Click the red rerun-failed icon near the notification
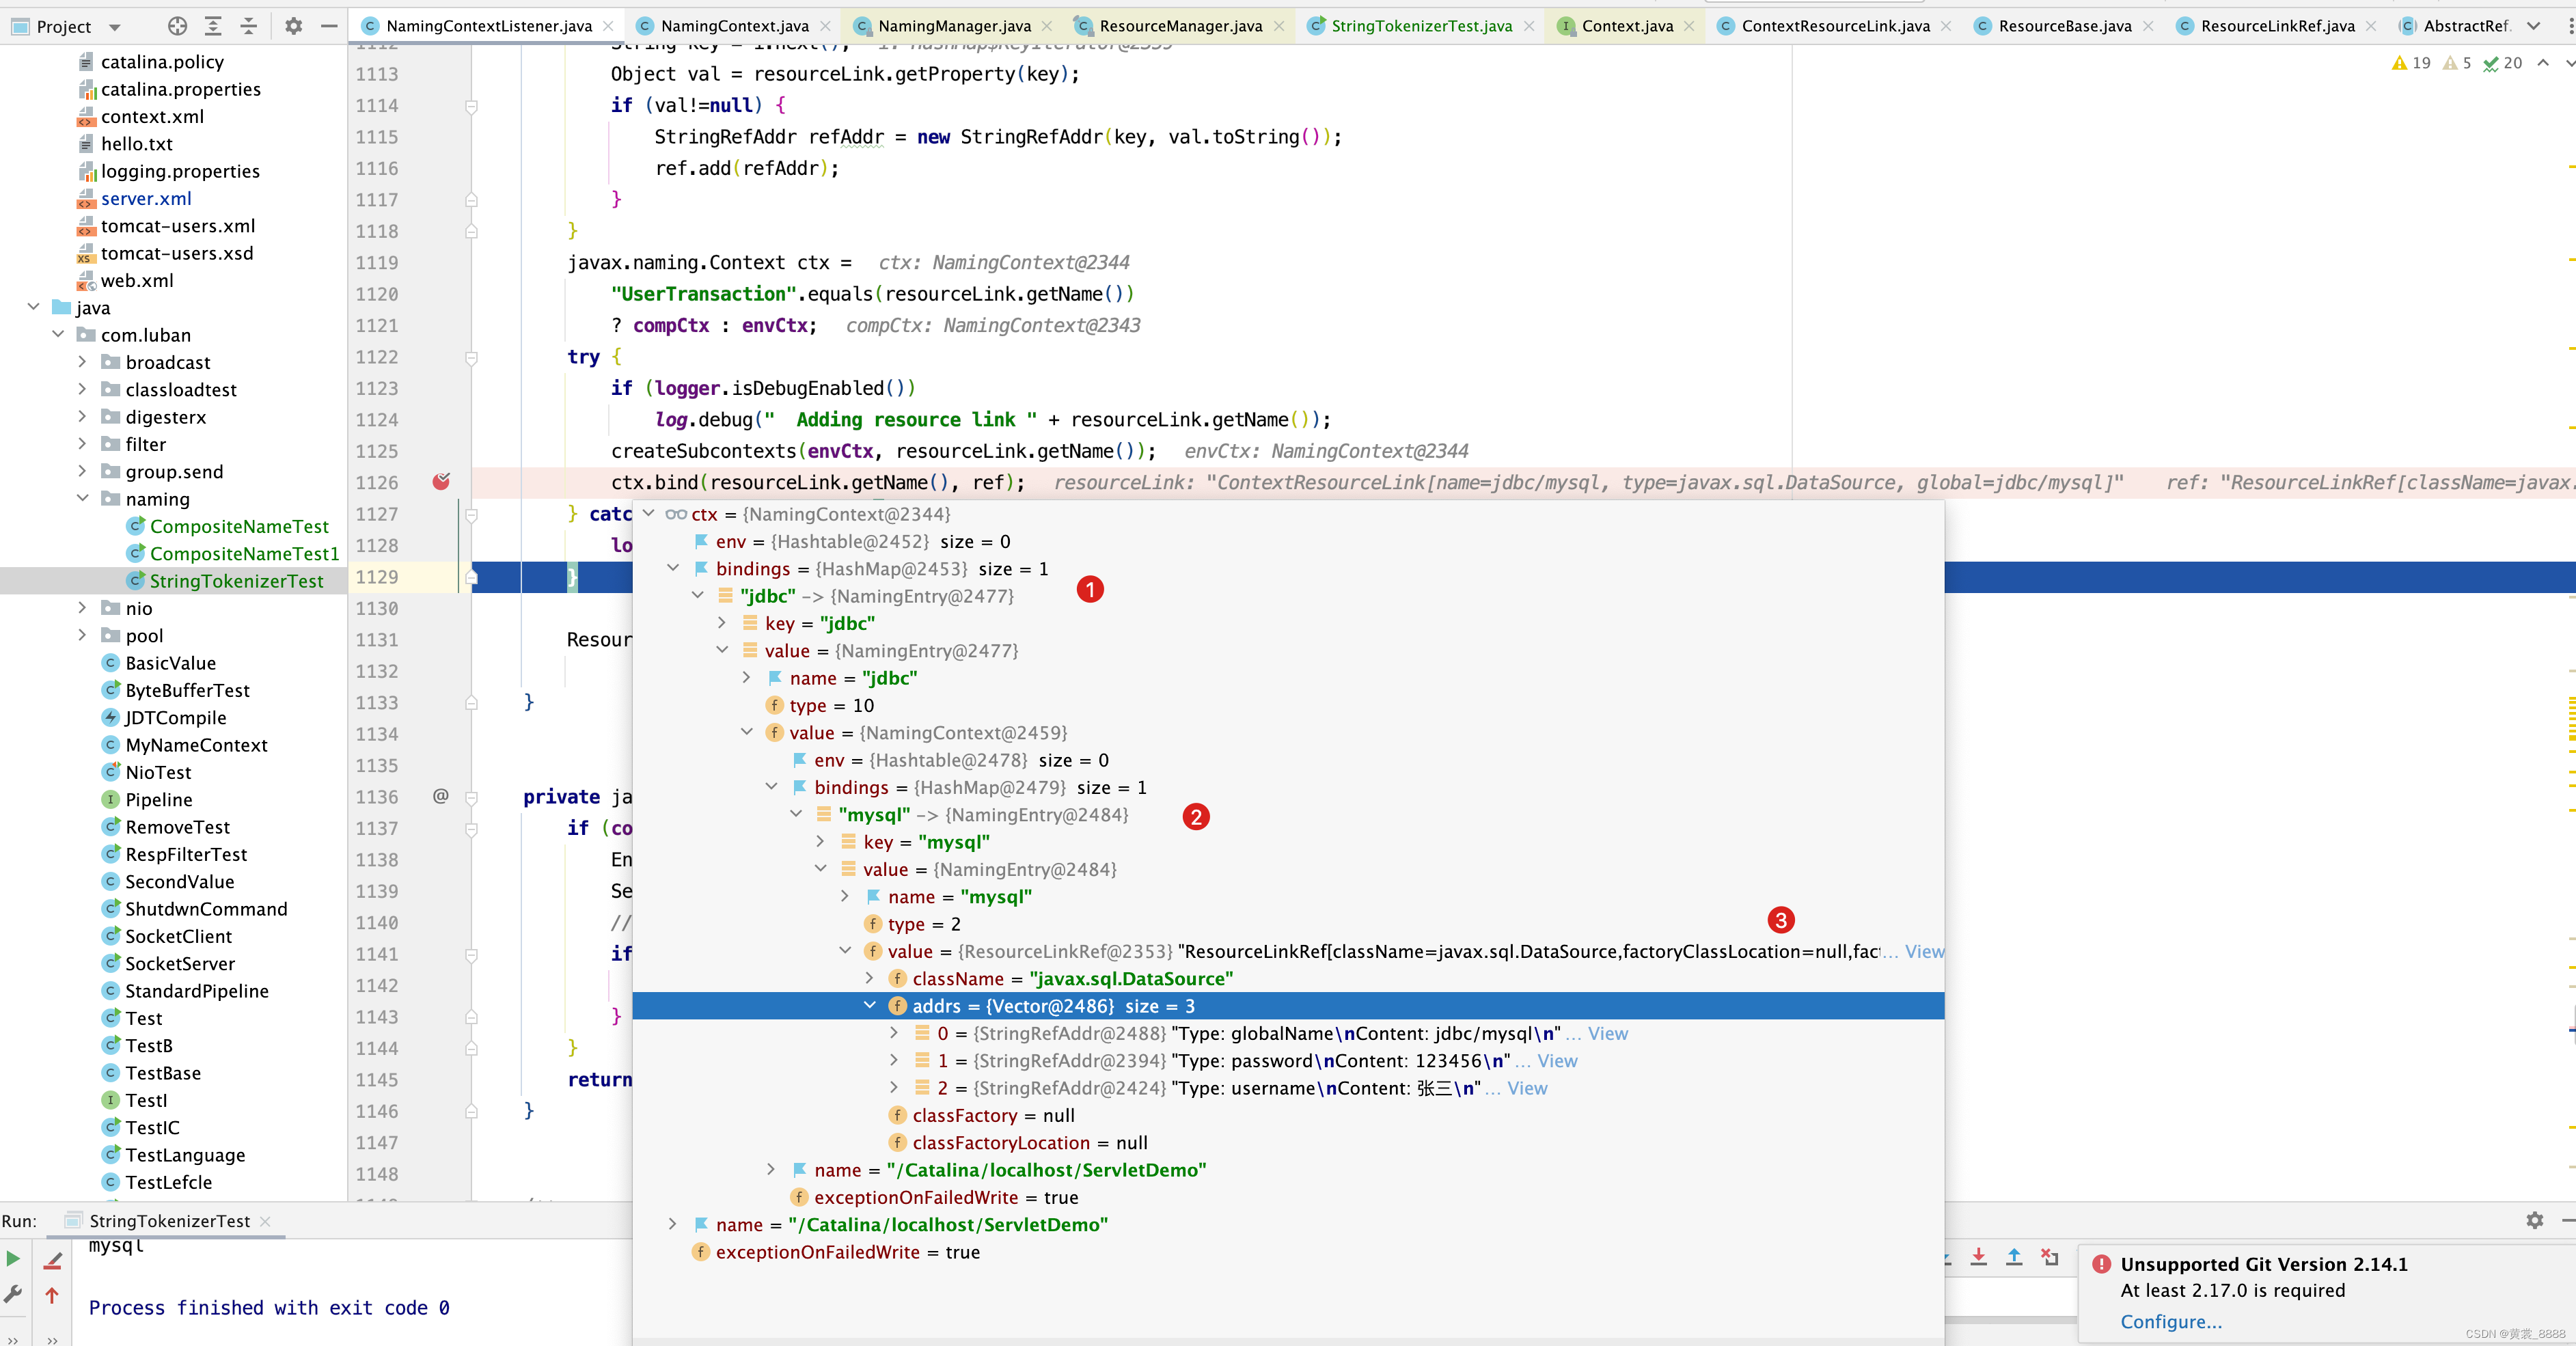Viewport: 2576px width, 1346px height. tap(2050, 1258)
